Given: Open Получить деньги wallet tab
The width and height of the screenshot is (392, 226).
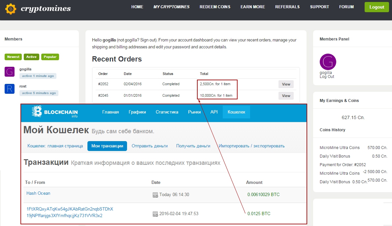Looking at the screenshot, I should [x=193, y=146].
